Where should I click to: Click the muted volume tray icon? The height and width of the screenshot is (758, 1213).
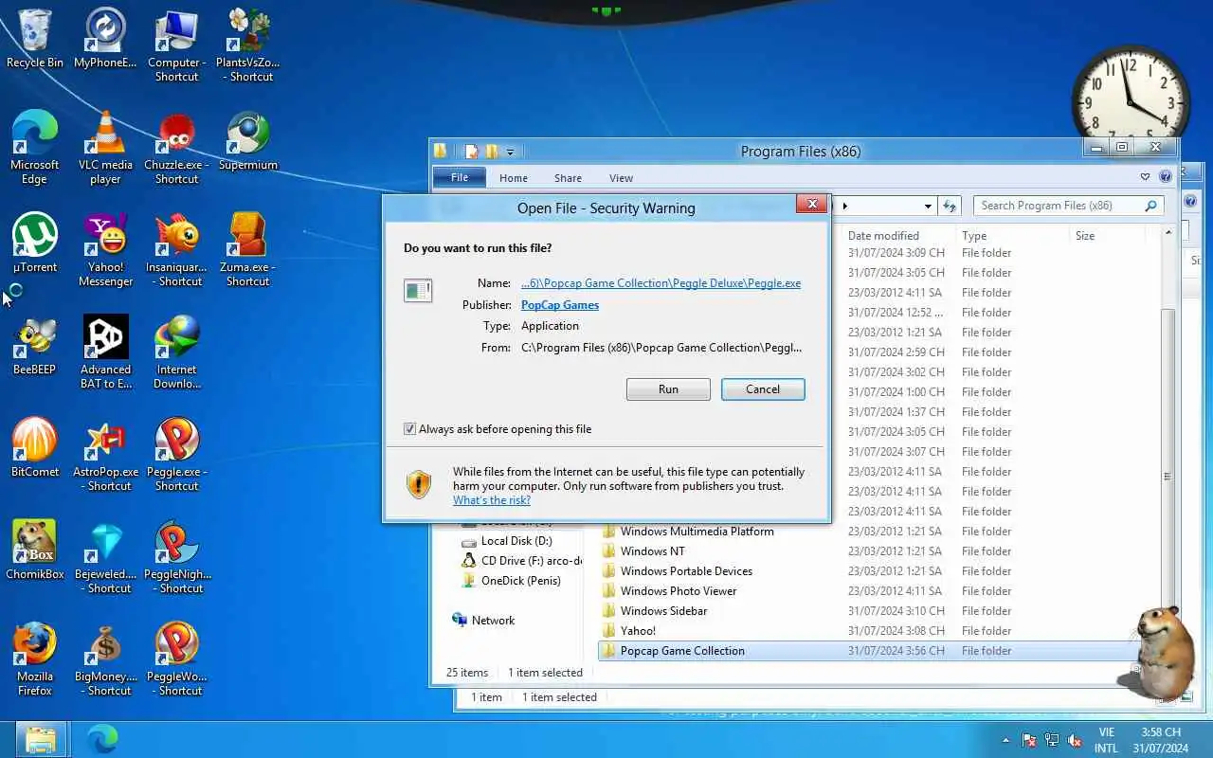click(1075, 740)
